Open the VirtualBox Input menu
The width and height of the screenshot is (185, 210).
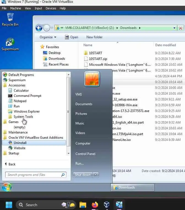coord(38,8)
